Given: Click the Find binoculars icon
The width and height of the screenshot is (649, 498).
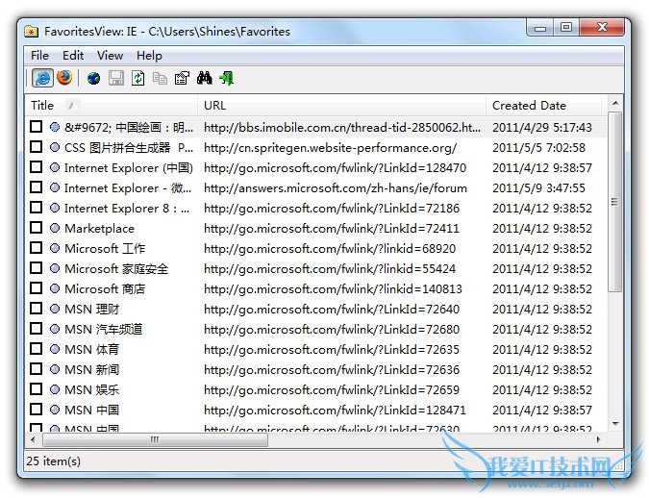Looking at the screenshot, I should (205, 78).
